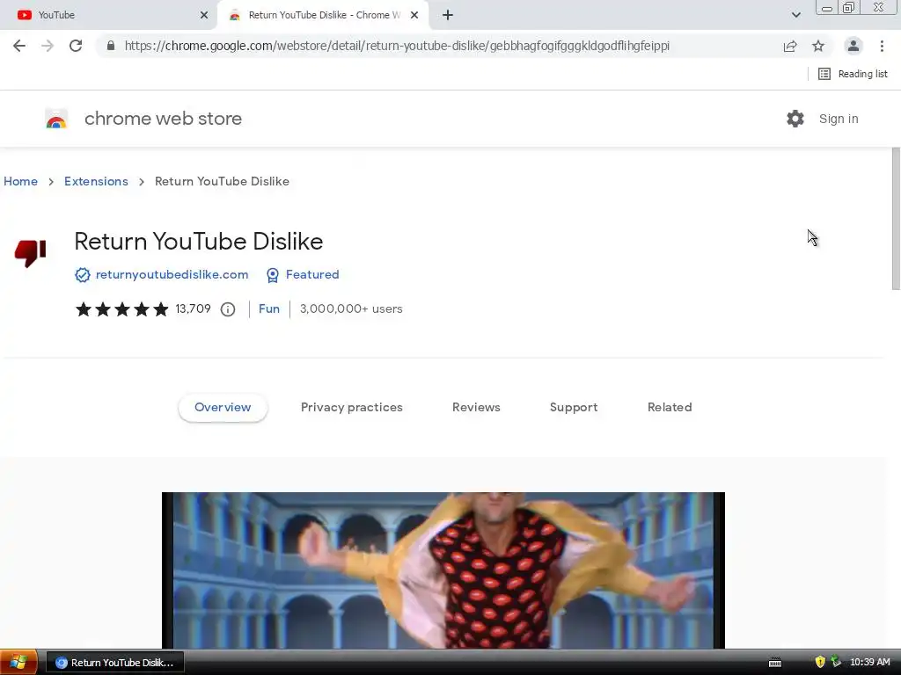This screenshot has width=901, height=675.
Task: Reload the page with the refresh icon
Action: [x=76, y=46]
